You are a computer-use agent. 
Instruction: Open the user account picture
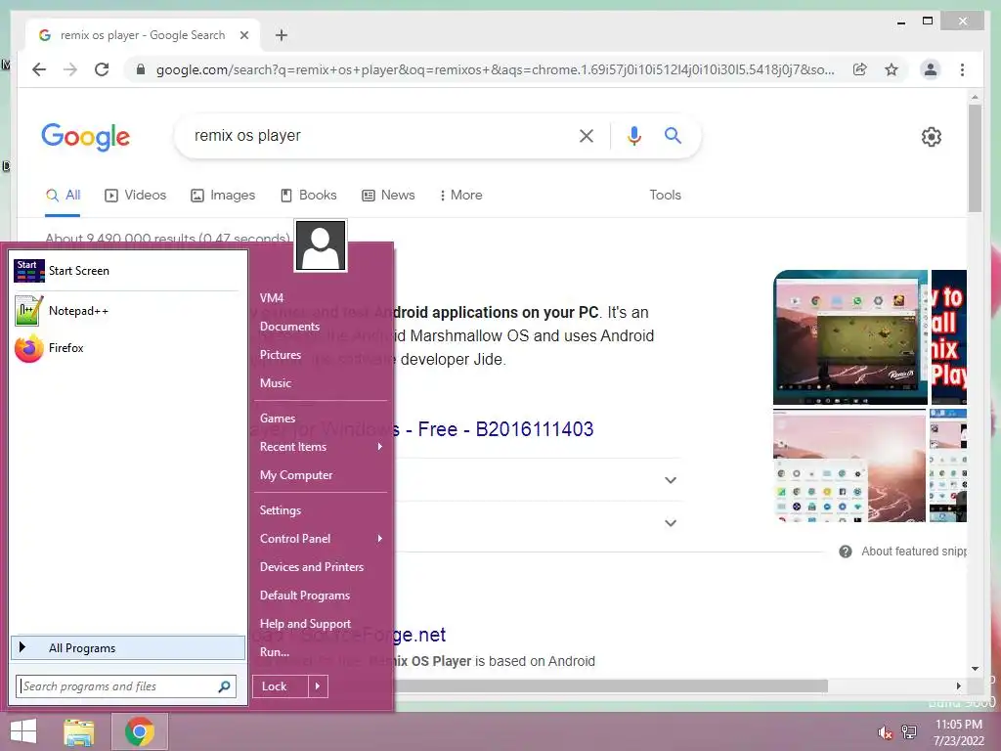[x=321, y=245]
